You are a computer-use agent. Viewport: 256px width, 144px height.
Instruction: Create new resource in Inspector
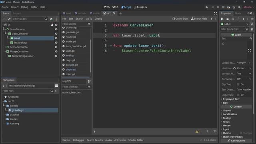[x=222, y=19]
